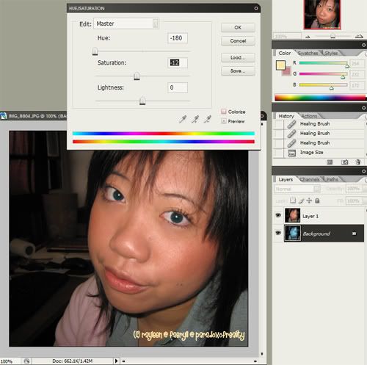Screen dimensions: 367x365
Task: Click the Navigator preview thumbnail
Action: coord(322,14)
